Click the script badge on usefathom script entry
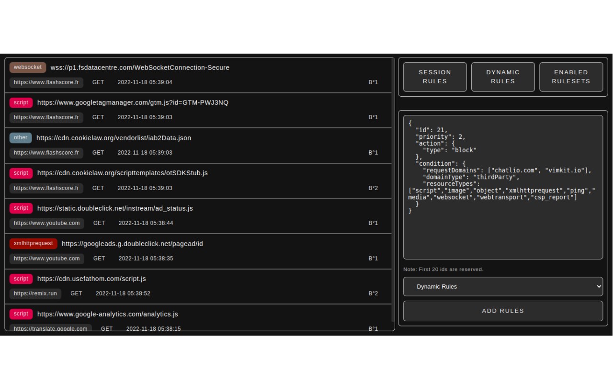Viewport: 613px width, 383px height. pos(21,278)
